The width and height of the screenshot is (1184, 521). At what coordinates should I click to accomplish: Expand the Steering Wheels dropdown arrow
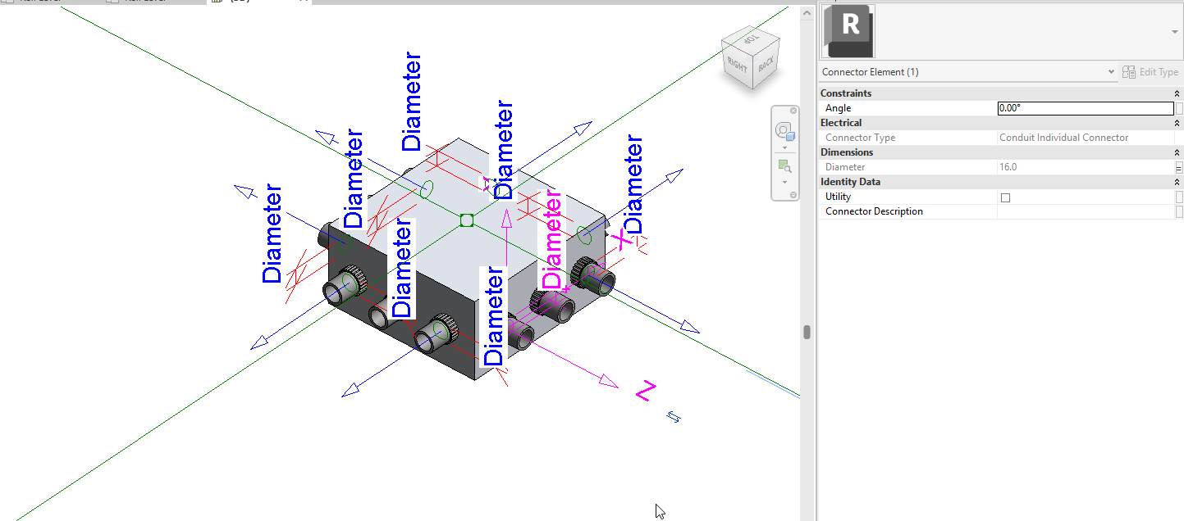[784, 148]
